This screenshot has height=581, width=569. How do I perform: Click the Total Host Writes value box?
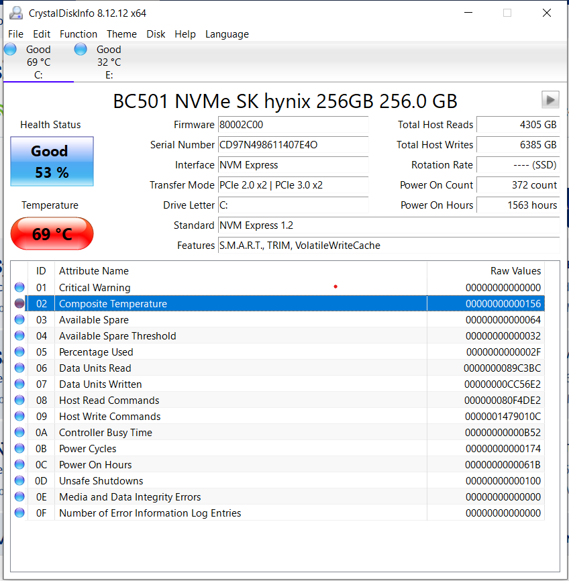tap(517, 145)
